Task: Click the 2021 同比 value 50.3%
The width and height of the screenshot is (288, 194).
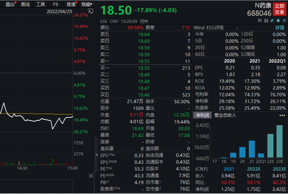Action: (x=228, y=183)
